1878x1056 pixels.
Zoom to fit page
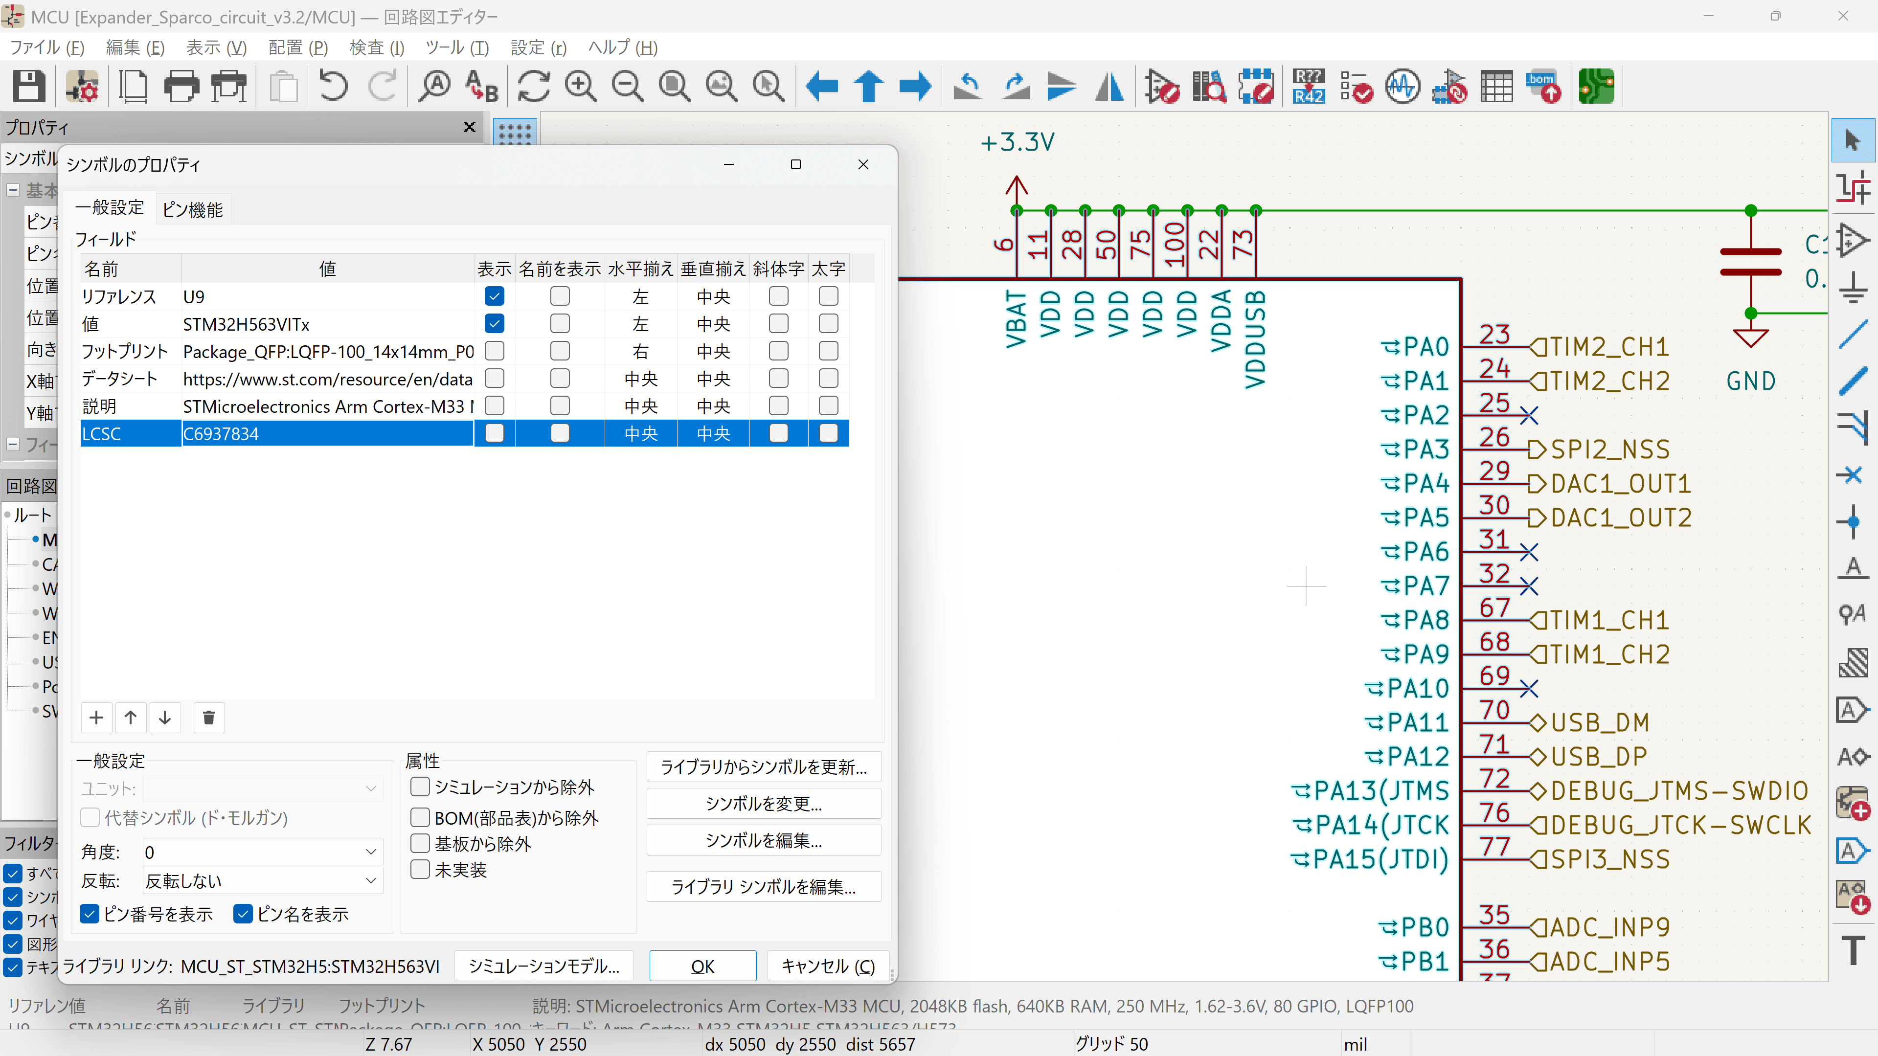[675, 87]
